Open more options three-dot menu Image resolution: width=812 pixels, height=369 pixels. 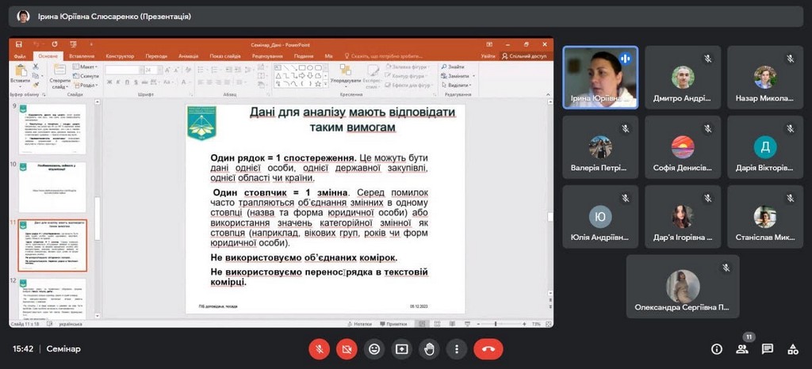(456, 348)
